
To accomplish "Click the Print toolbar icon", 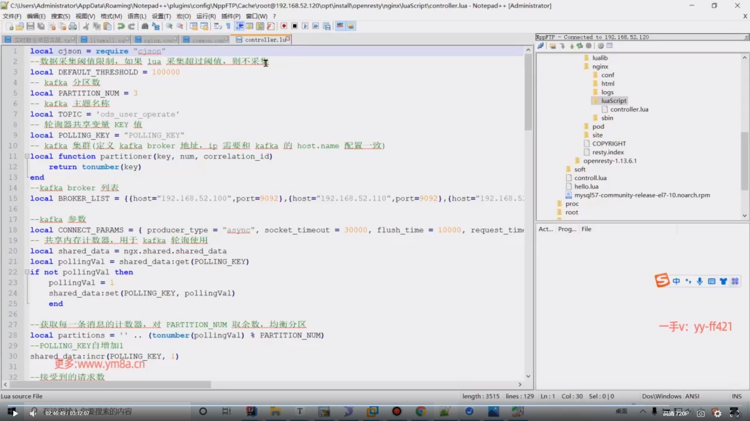I will point(73,26).
